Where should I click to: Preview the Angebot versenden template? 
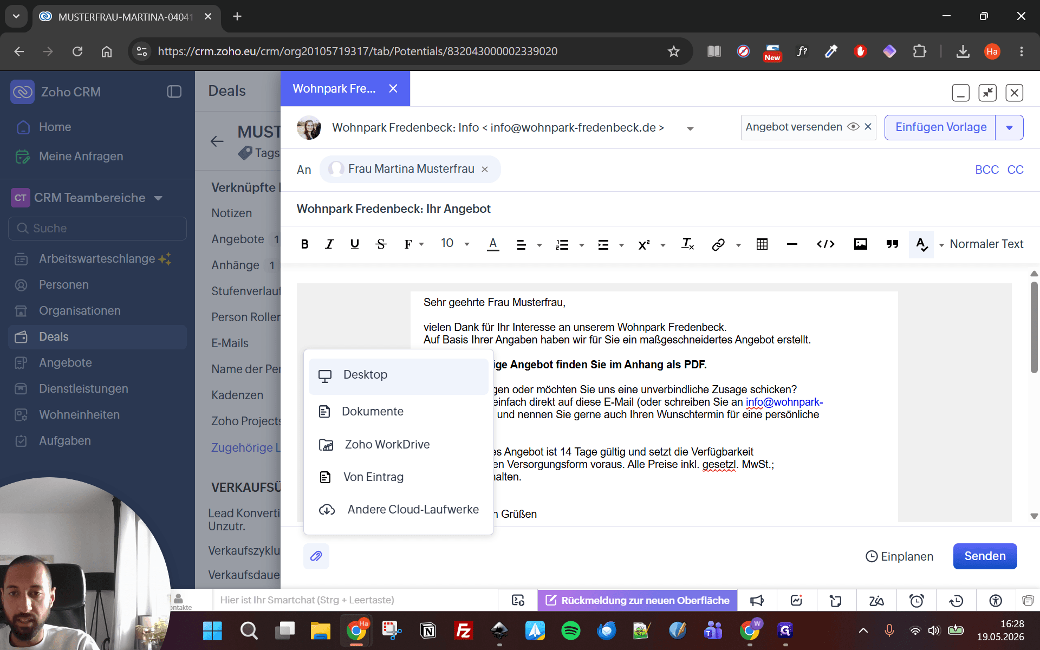pyautogui.click(x=853, y=127)
